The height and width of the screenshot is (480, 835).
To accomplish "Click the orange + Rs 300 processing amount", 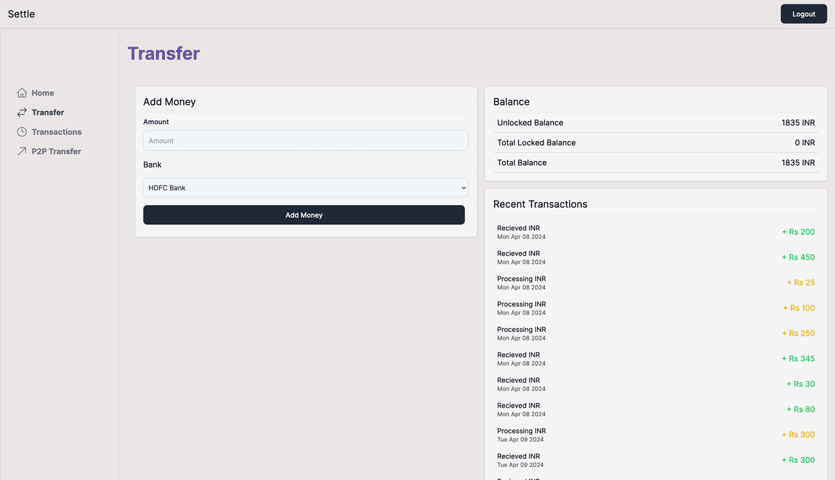I will (x=798, y=435).
